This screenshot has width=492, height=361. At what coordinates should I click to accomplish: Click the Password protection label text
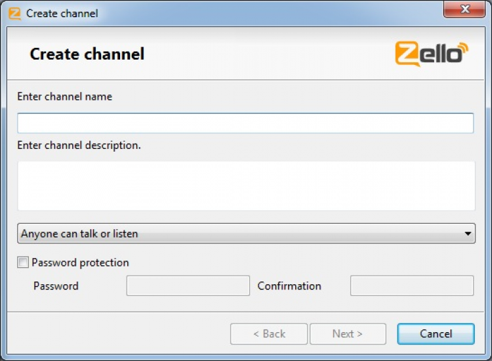(x=80, y=263)
